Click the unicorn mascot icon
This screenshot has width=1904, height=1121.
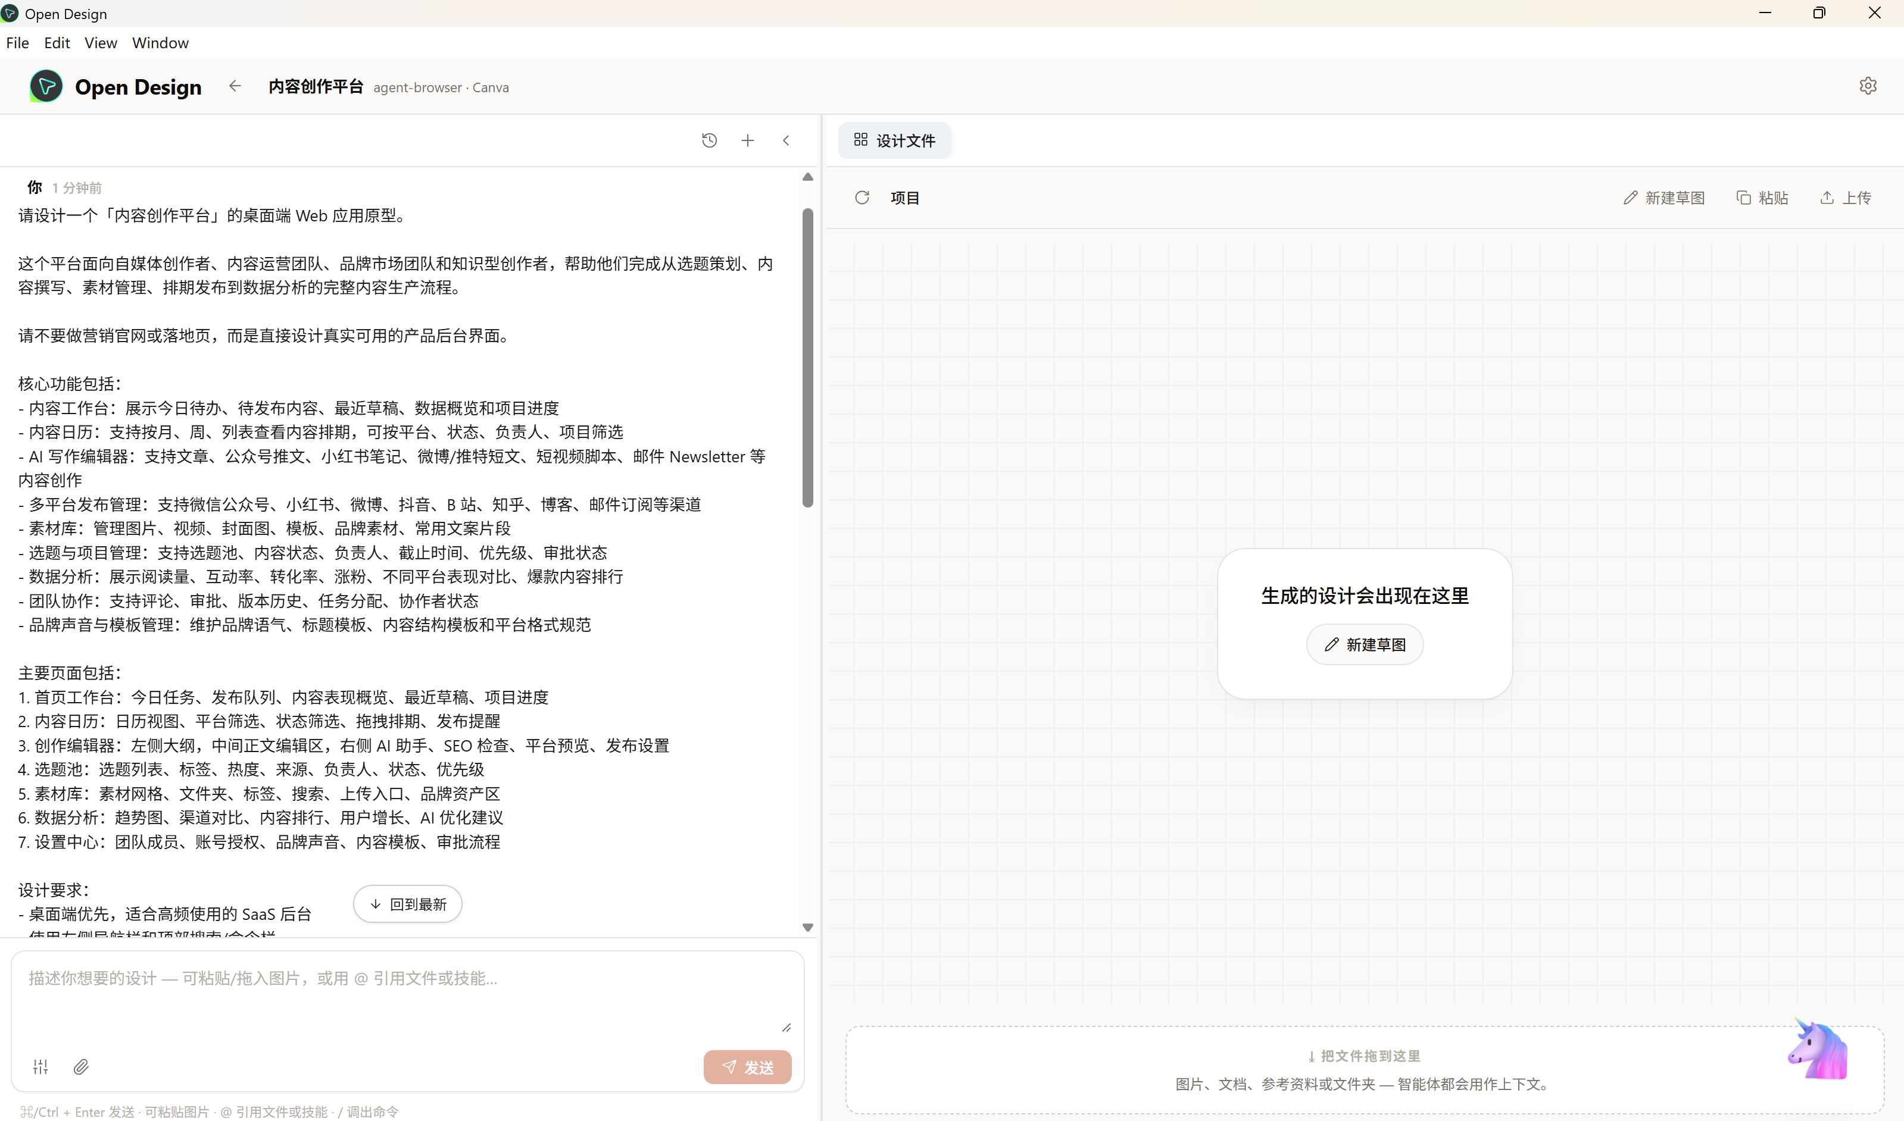point(1819,1050)
